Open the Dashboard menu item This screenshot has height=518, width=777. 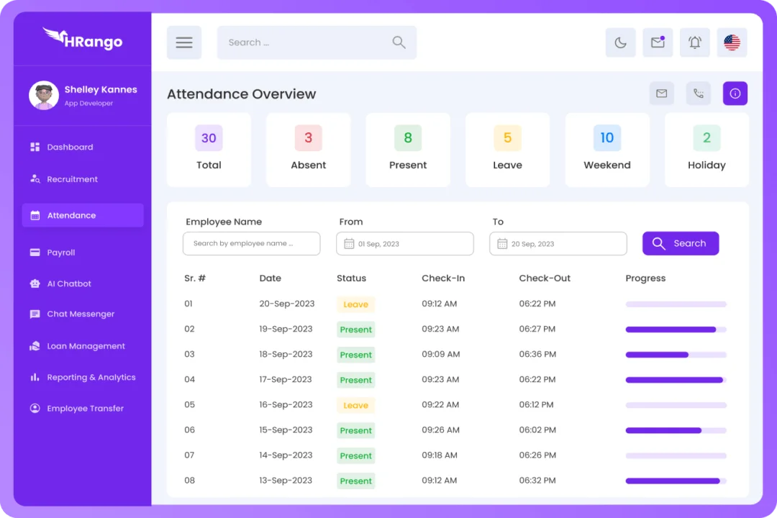(x=70, y=147)
